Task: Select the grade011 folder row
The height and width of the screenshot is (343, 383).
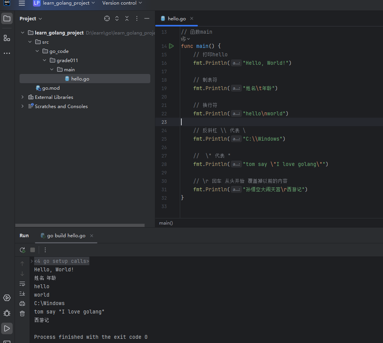Action: point(85,60)
